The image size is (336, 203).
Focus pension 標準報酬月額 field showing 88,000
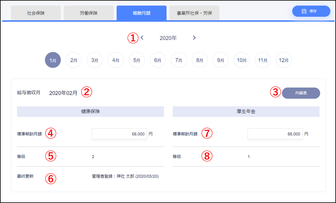275,134
